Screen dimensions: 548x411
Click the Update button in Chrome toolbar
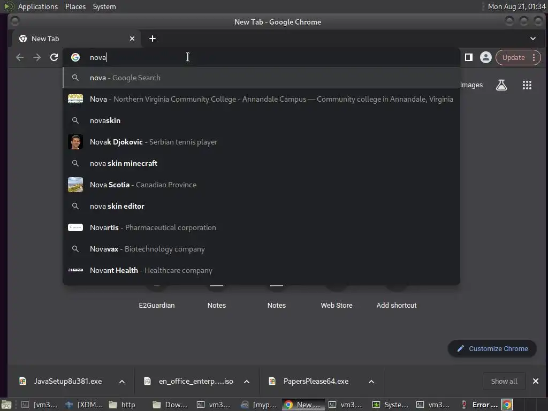point(513,57)
